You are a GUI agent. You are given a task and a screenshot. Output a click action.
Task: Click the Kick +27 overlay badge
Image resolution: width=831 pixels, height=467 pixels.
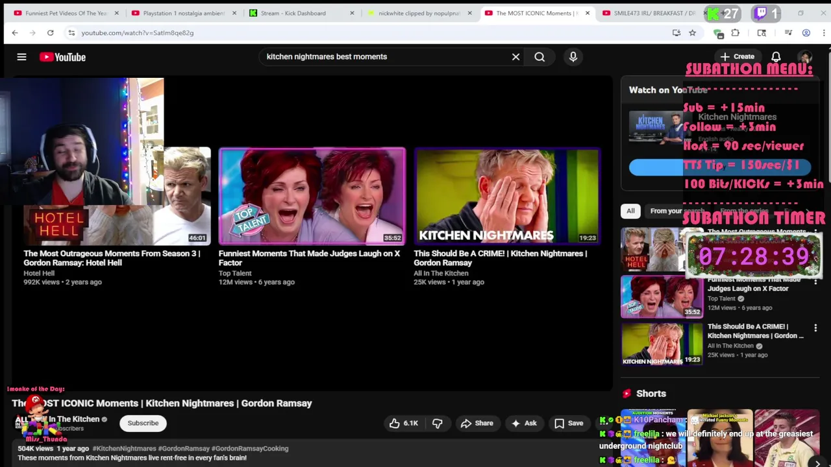pos(723,13)
